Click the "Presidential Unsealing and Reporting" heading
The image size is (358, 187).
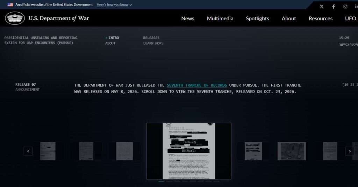[x=41, y=40]
